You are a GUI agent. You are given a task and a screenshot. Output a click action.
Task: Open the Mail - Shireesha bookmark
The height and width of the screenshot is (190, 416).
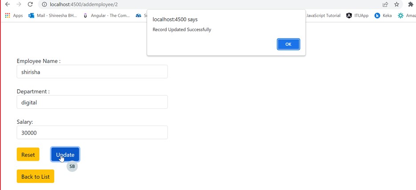tap(52, 16)
